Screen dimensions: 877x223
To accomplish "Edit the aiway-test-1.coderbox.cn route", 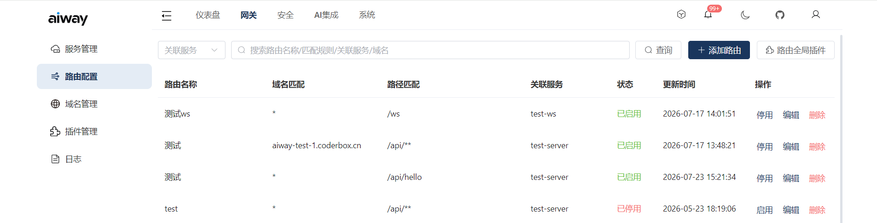I will coord(791,146).
